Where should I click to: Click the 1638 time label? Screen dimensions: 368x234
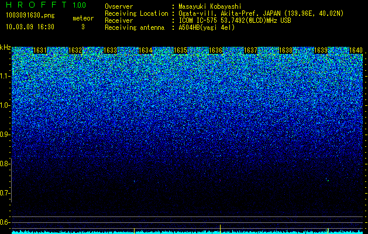click(286, 50)
